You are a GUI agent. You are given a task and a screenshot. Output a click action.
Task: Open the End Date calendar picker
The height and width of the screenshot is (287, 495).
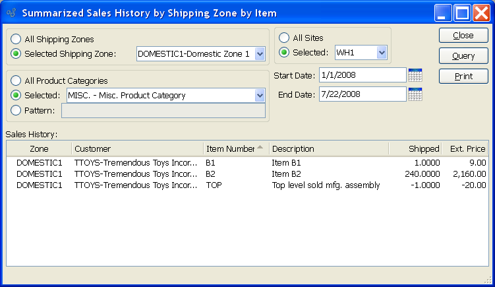[415, 94]
